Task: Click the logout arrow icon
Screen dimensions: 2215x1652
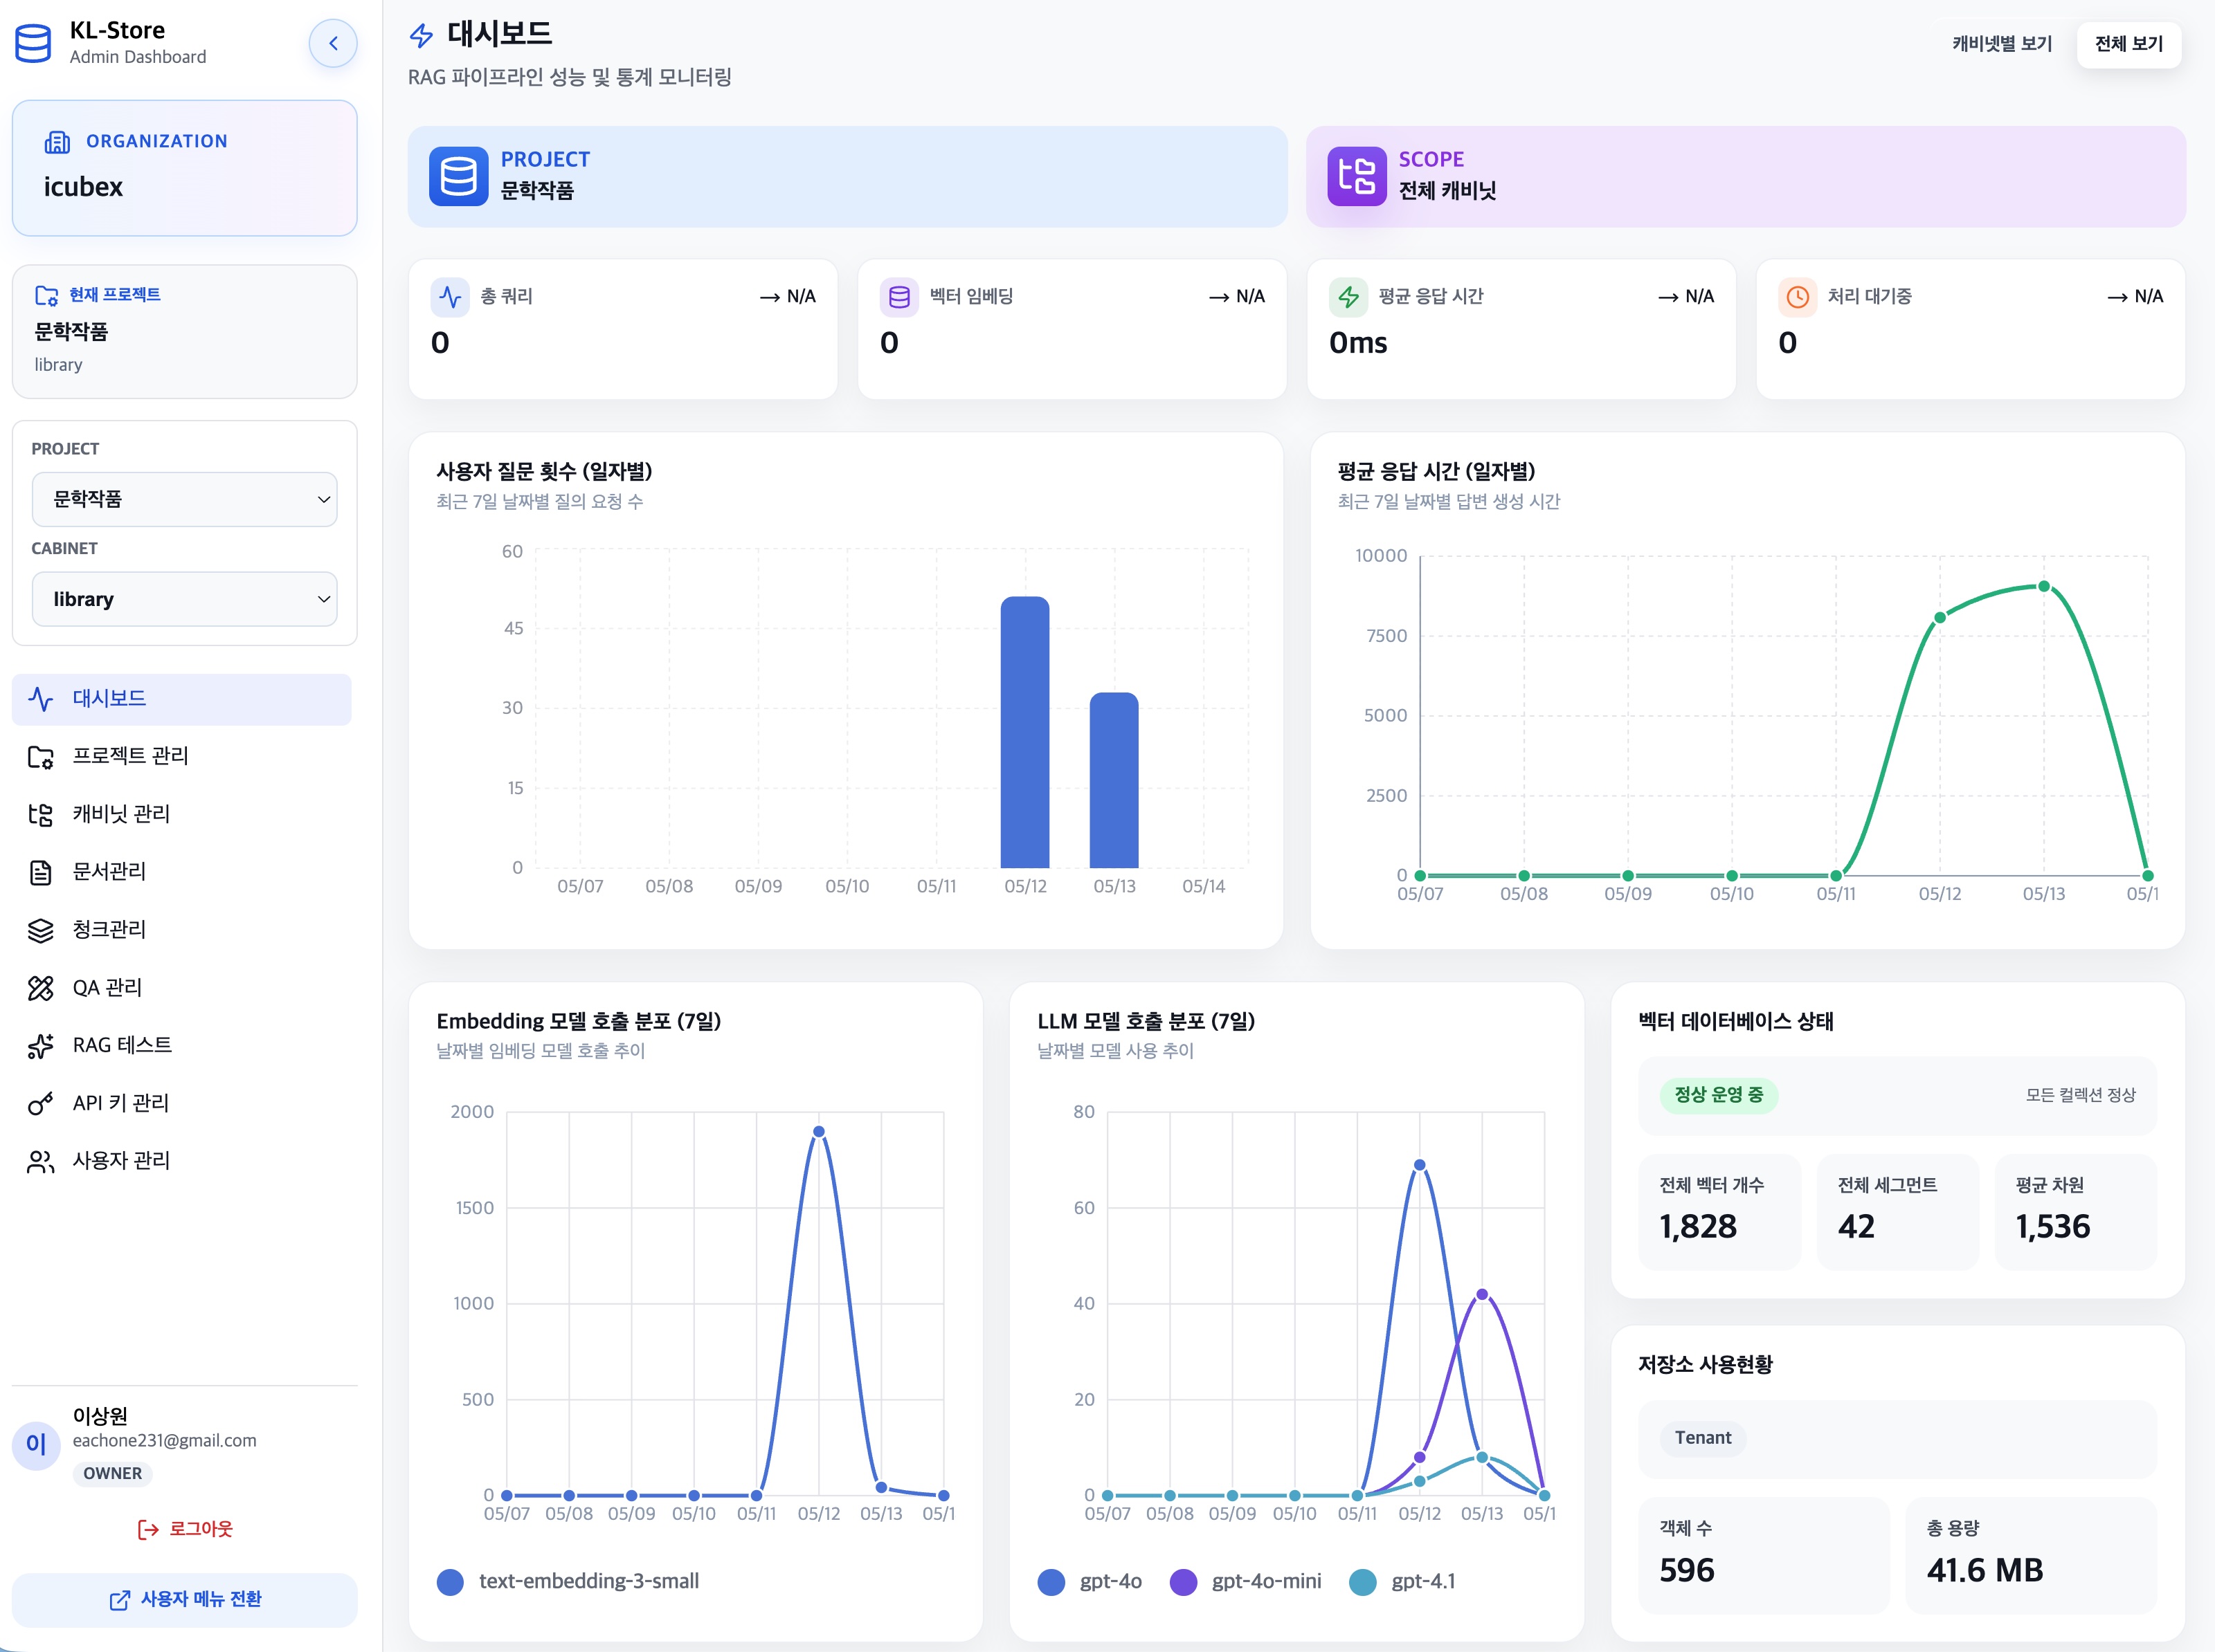Action: [148, 1530]
